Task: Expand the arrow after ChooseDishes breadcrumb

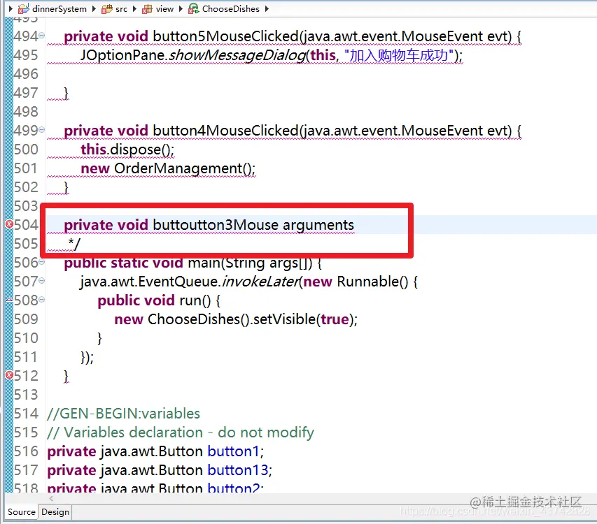Action: (x=267, y=8)
